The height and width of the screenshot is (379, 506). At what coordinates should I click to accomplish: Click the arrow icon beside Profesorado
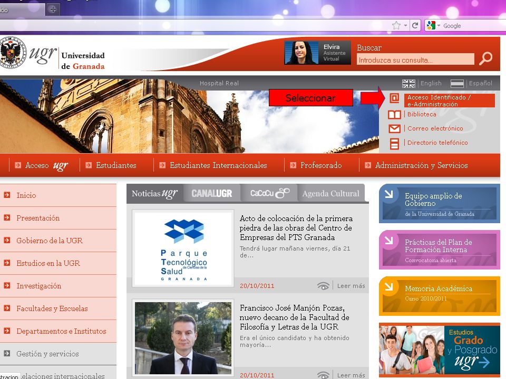(293, 165)
